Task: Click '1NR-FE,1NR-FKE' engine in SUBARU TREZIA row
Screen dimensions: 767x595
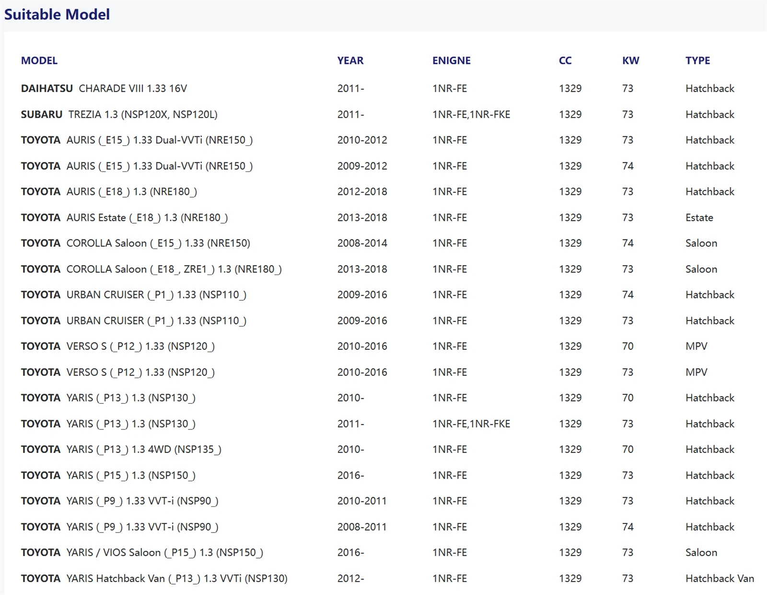Action: 471,114
